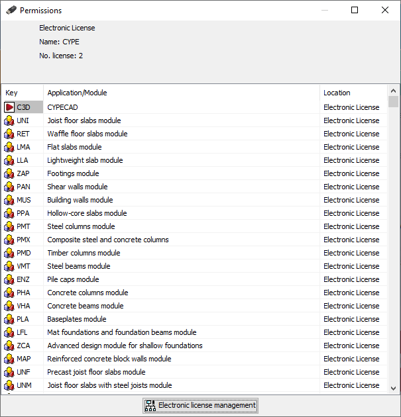401x417 pixels.
Task: Click the Location column header
Action: 353,93
